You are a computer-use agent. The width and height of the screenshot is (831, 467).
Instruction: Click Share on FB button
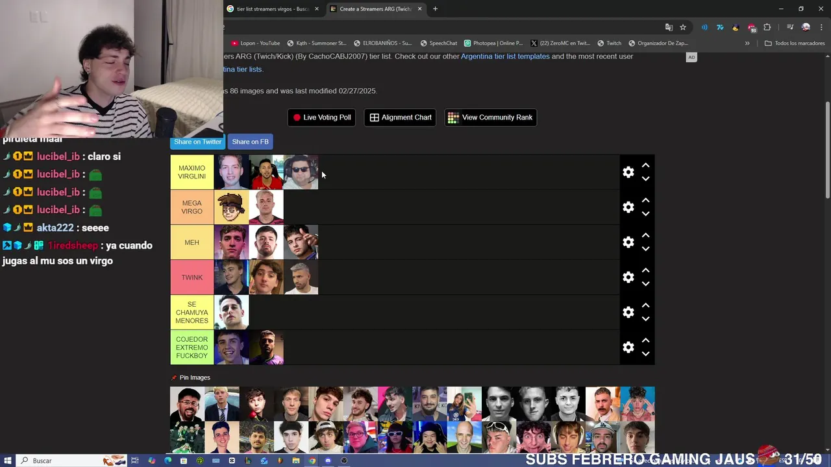[x=250, y=142]
